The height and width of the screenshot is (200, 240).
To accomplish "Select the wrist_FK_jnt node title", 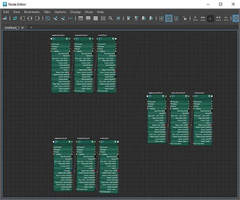I will [102, 35].
